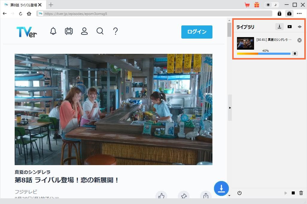The image size is (307, 204).
Task: Toggle light/dark theme switch
Action: [272, 5]
